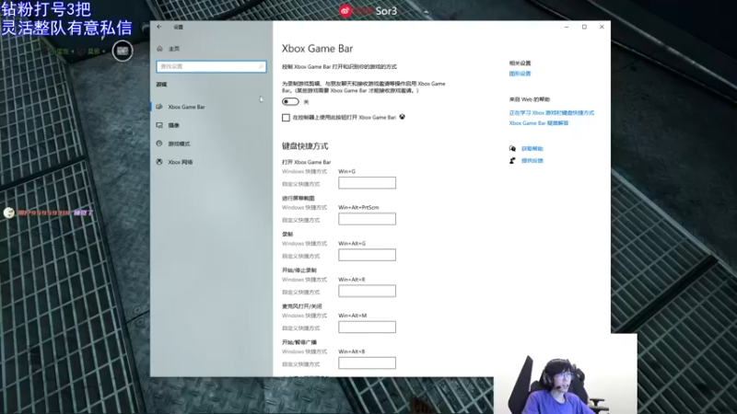This screenshot has height=414, width=737.
Task: Click the Give feedback person icon
Action: (x=512, y=160)
